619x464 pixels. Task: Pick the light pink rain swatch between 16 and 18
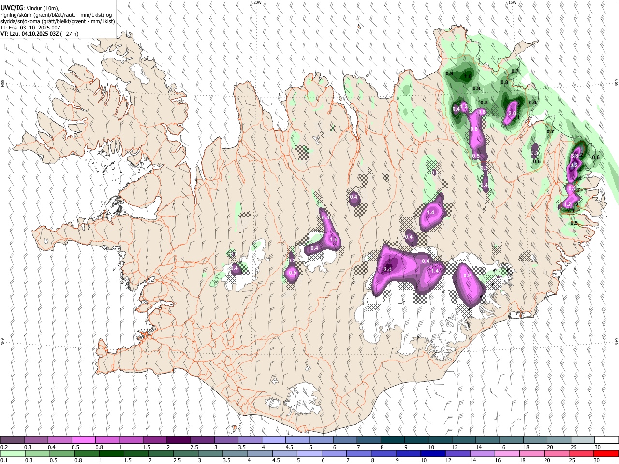[507, 454]
